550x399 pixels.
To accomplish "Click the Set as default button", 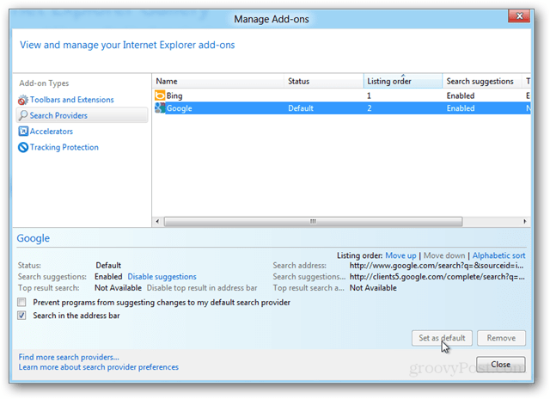I will (442, 338).
